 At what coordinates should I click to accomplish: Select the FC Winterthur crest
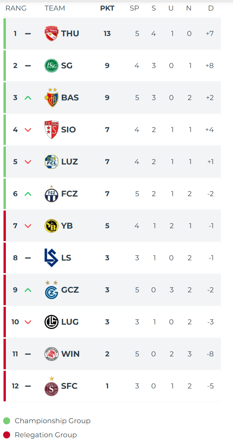pos(52,354)
